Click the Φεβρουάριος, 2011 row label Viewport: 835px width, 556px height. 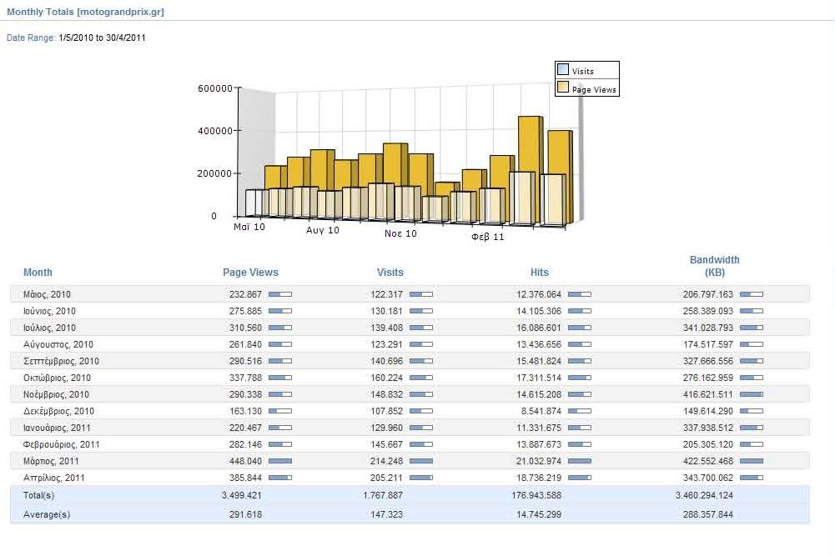tap(61, 444)
